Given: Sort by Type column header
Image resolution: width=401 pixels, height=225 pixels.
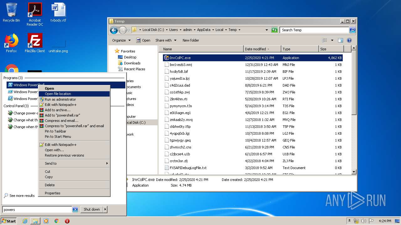Looking at the screenshot, I should click(x=300, y=49).
